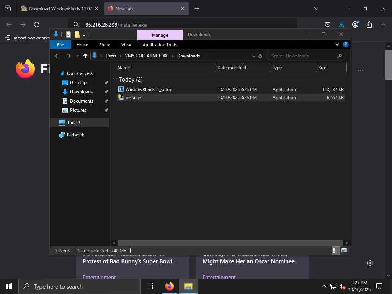Click the Manage contextual tab
392x294 pixels.
click(x=160, y=35)
